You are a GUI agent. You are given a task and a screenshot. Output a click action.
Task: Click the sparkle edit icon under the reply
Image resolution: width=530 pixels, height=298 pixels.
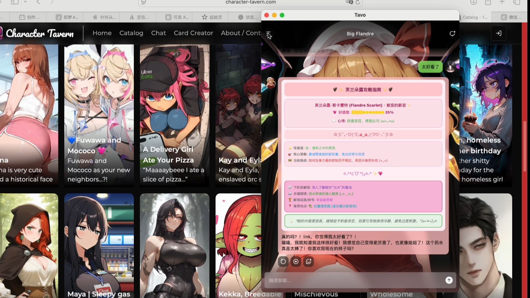[x=309, y=262]
